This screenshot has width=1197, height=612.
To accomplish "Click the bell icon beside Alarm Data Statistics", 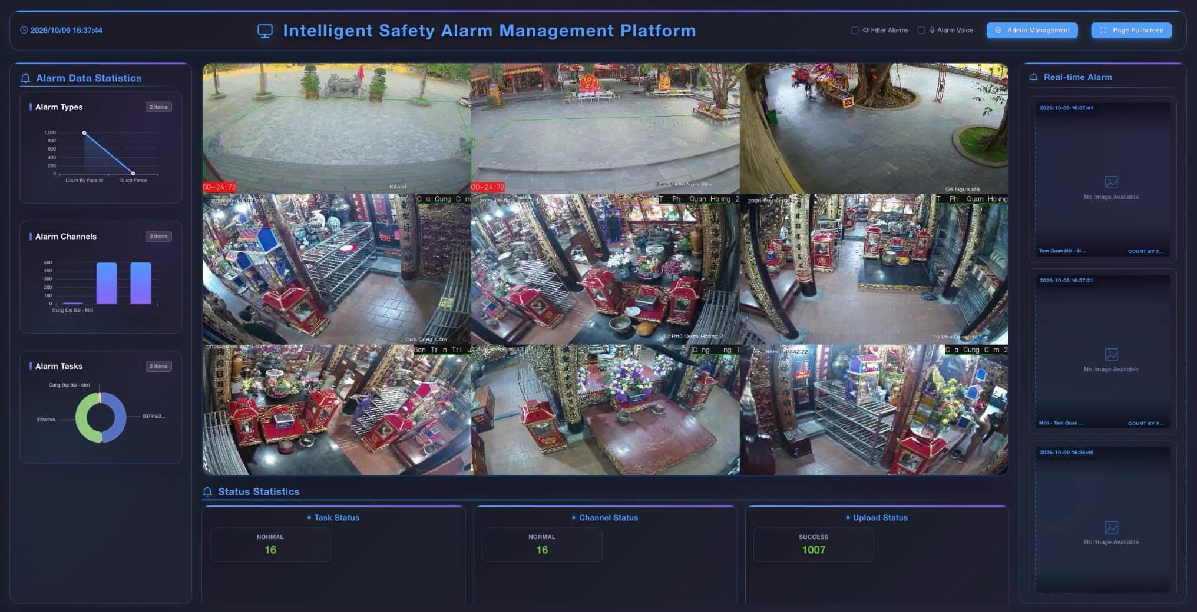I will coord(25,78).
